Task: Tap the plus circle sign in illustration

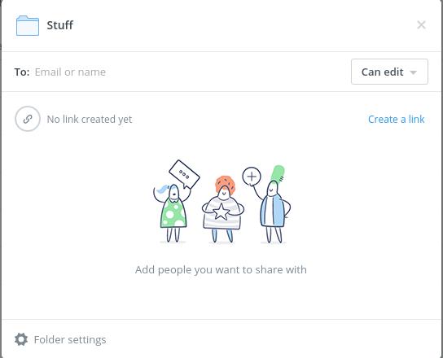Action: [252, 177]
